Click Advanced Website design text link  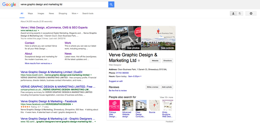point(127,114)
